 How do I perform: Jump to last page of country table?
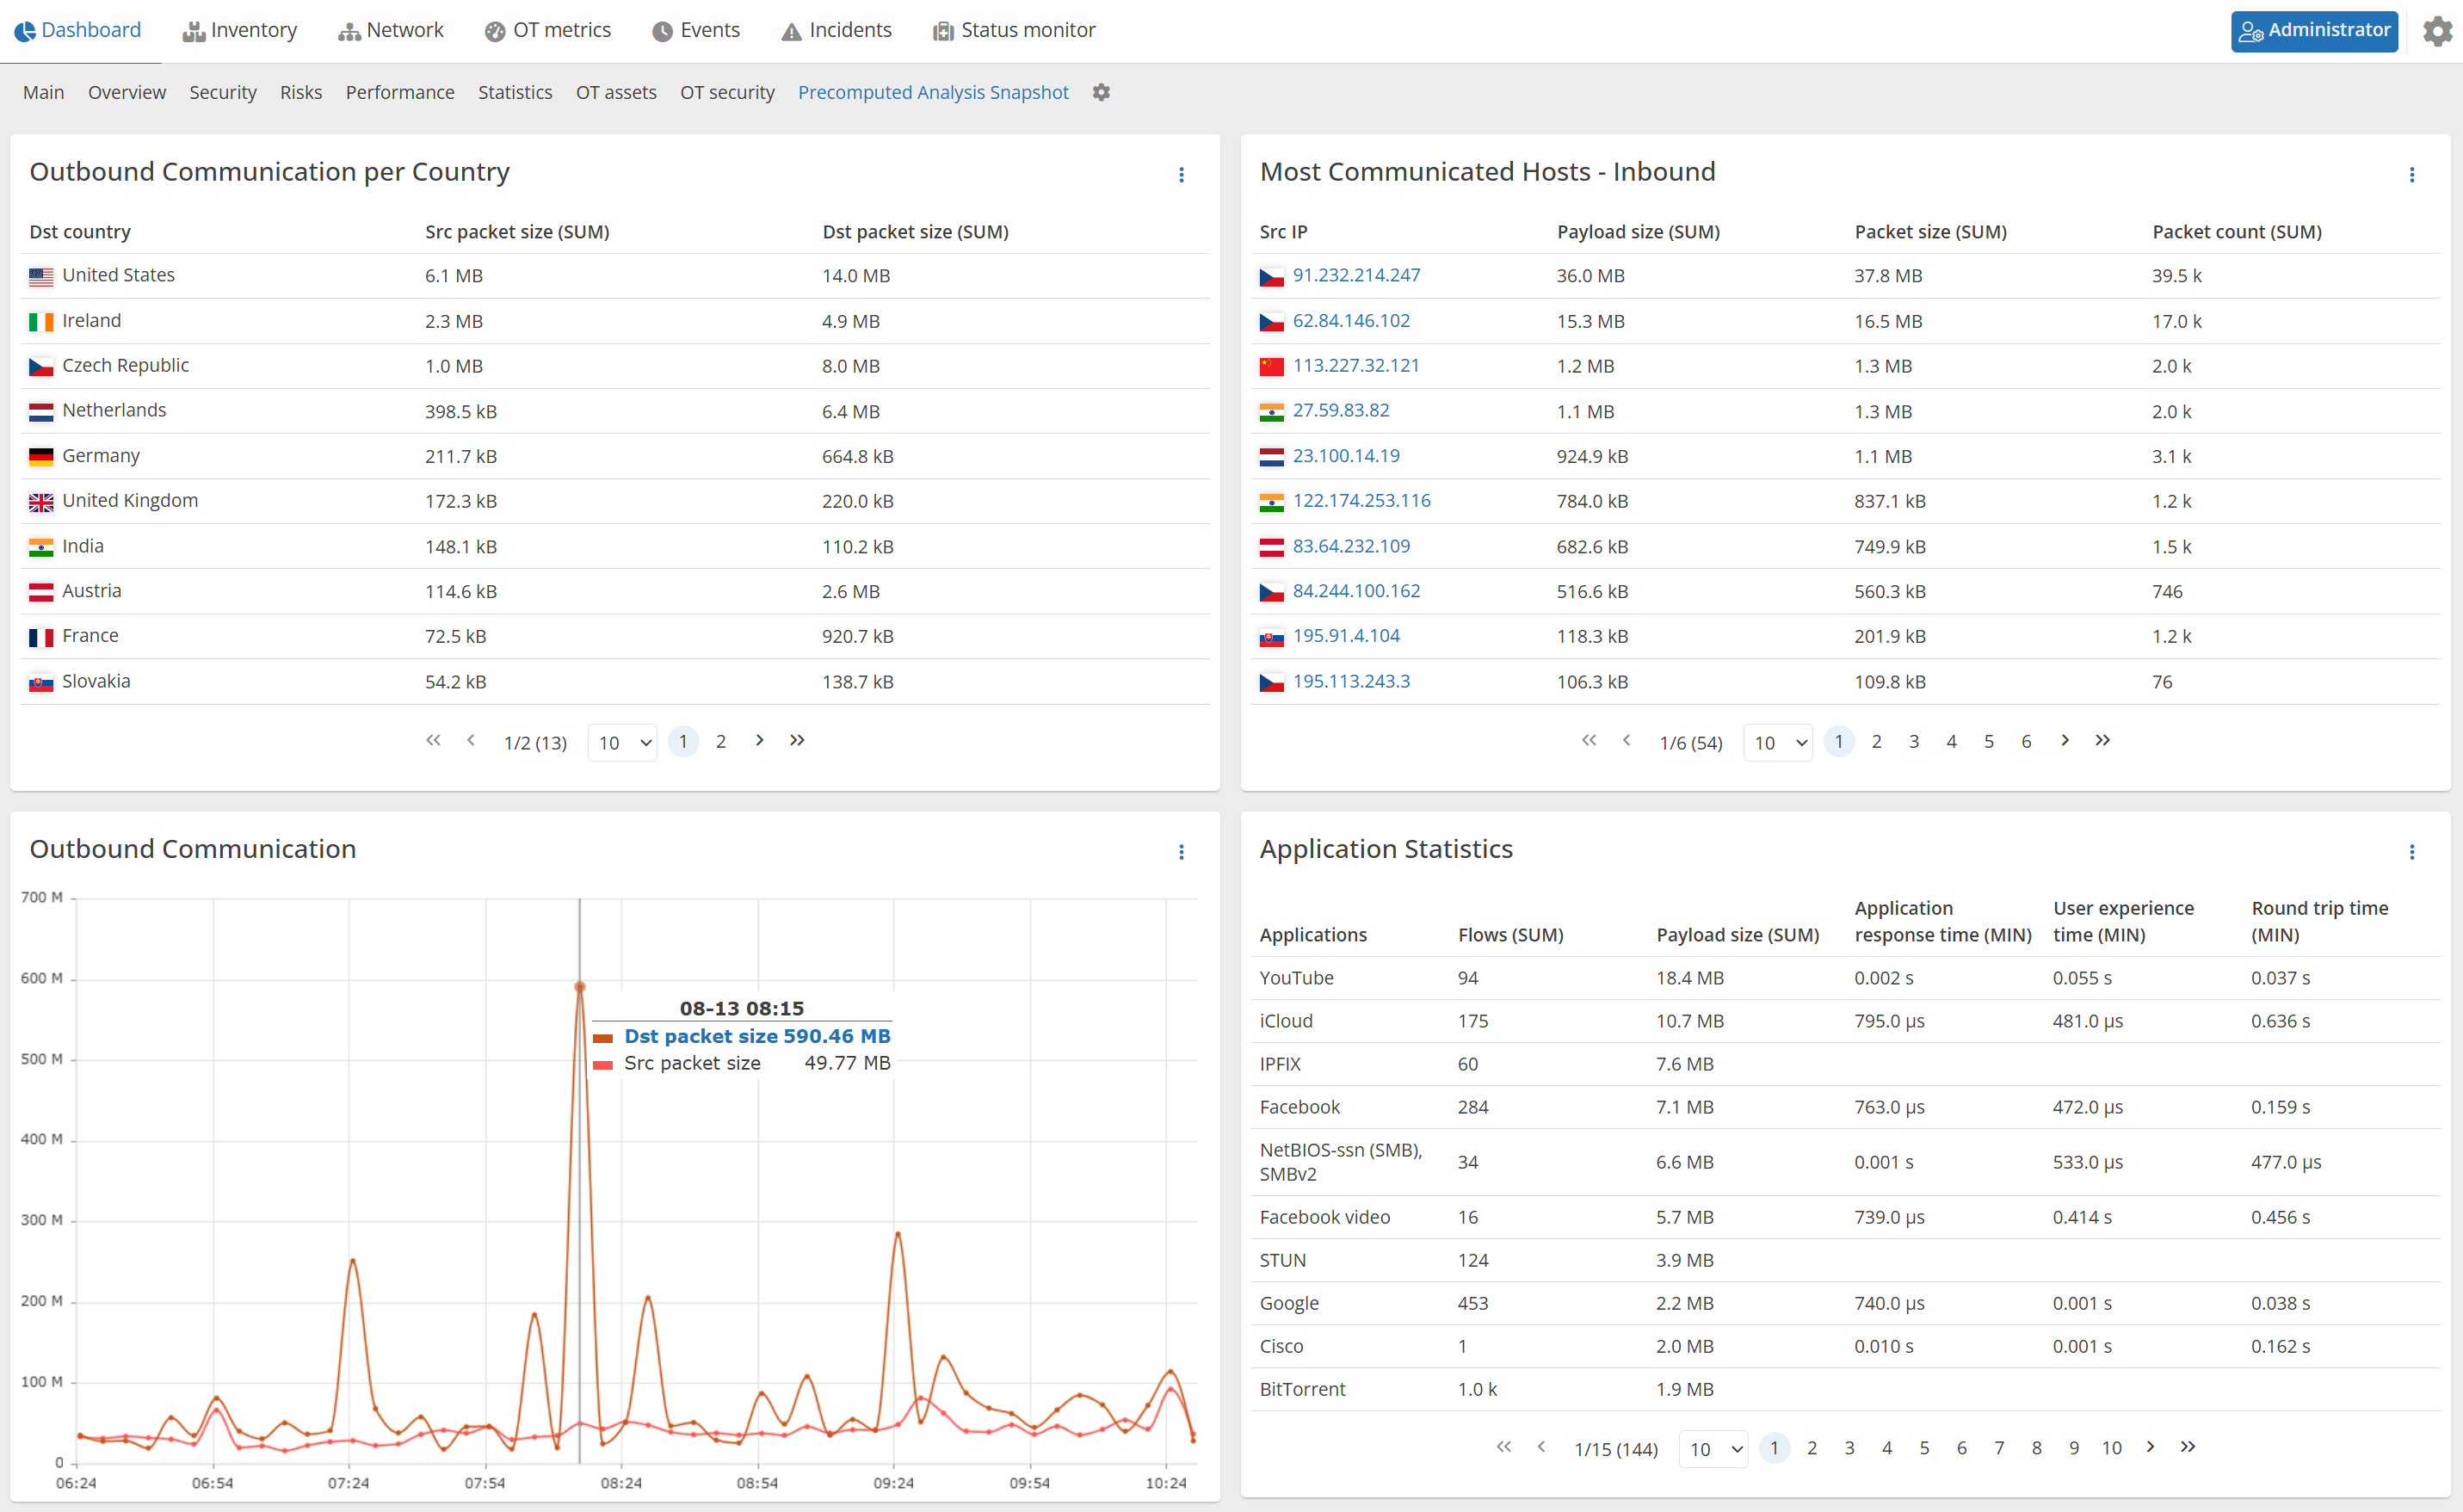pos(797,741)
